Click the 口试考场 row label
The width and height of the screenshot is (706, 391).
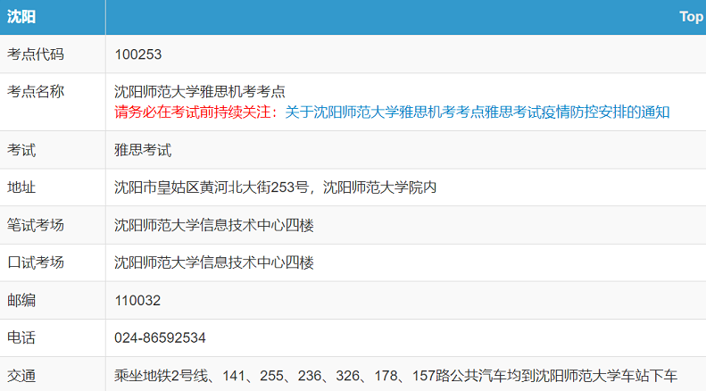click(x=36, y=262)
